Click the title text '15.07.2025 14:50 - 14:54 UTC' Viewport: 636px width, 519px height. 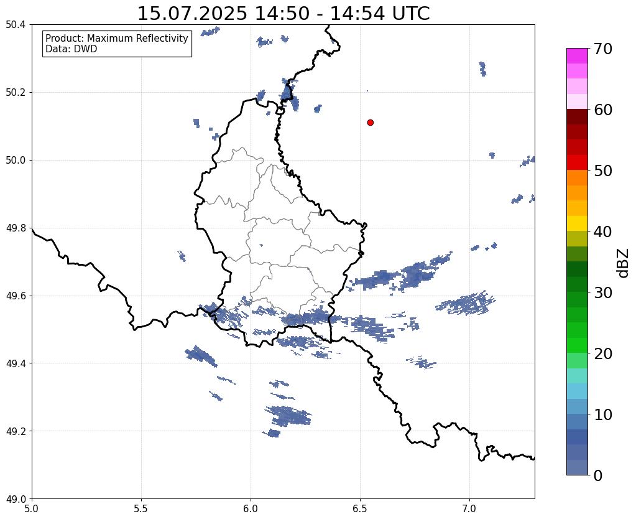click(283, 14)
